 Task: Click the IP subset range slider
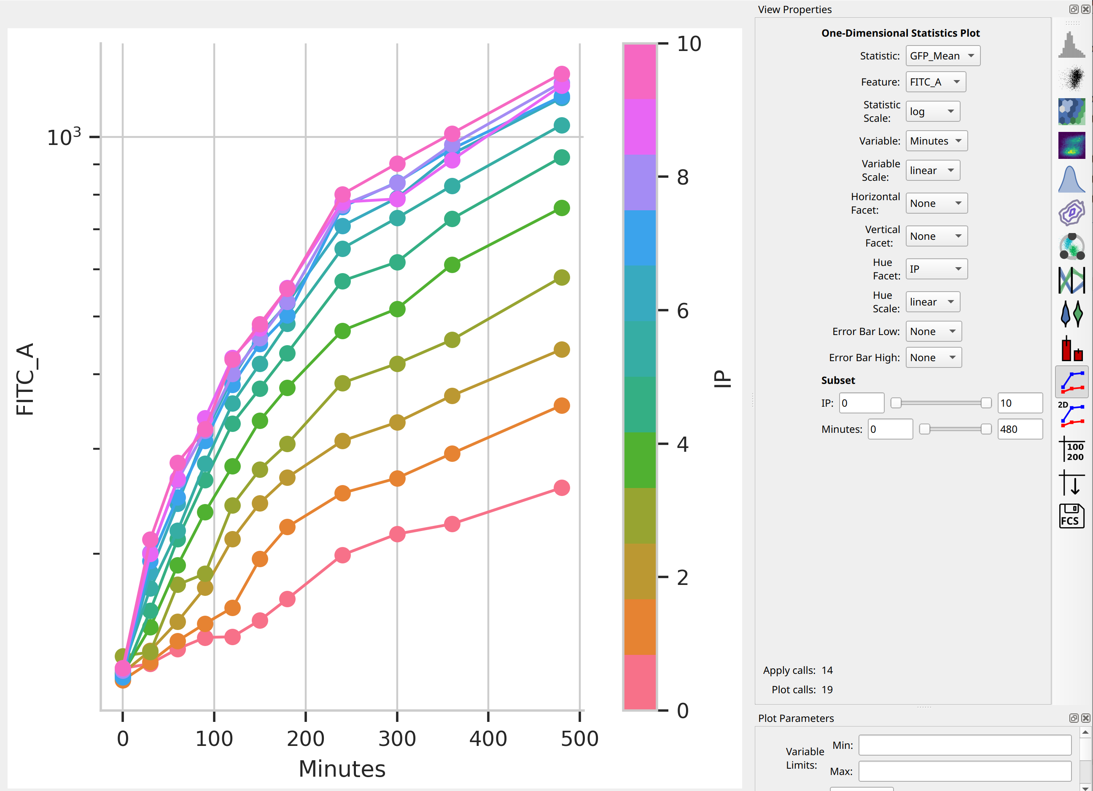coord(941,403)
